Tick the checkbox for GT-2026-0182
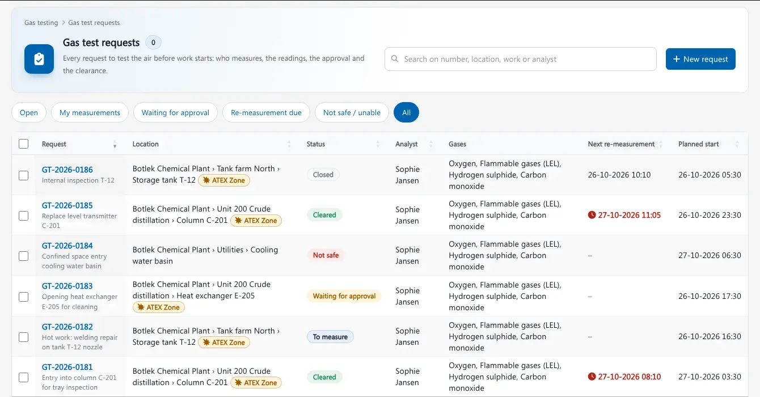This screenshot has height=397, width=760. (23, 337)
